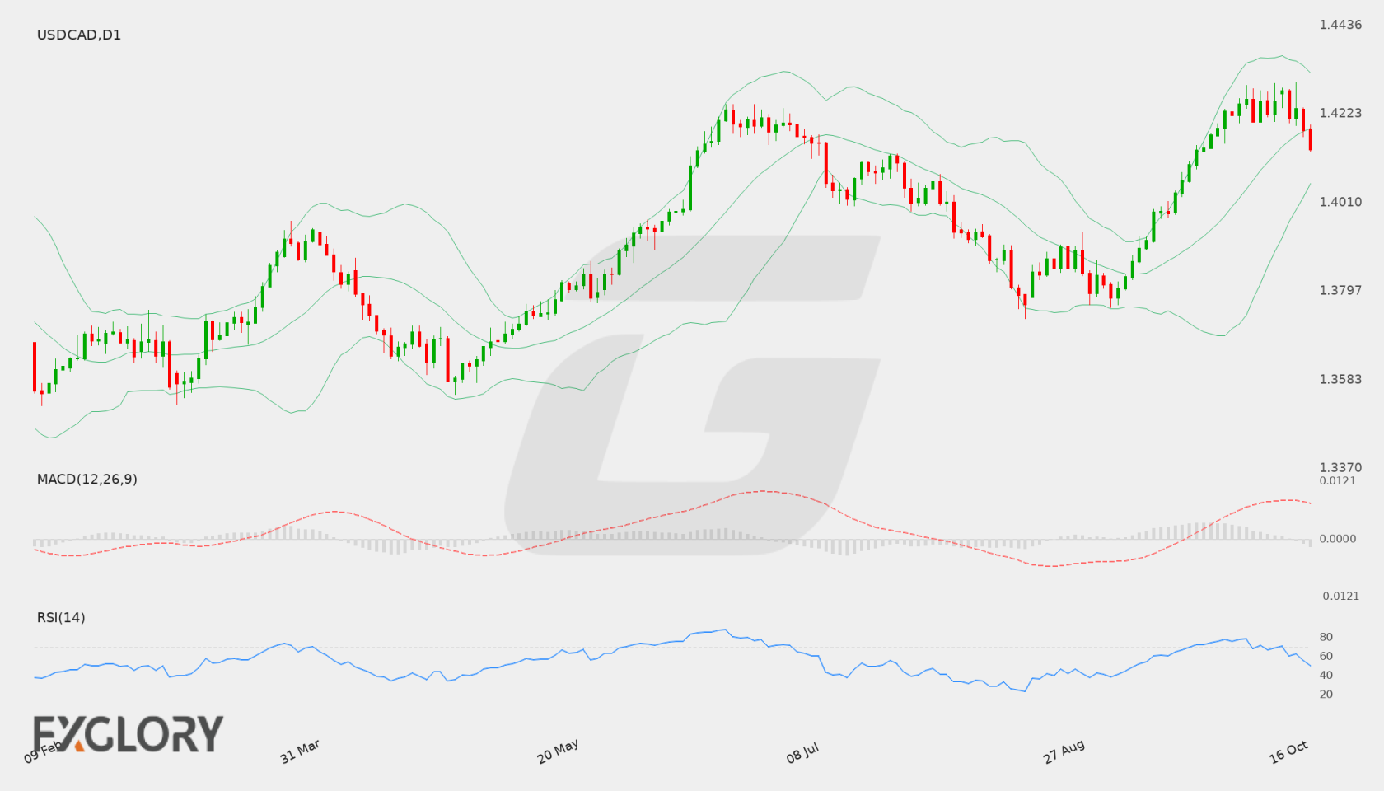Viewport: 1384px width, 791px height.
Task: Click the 27 Aug date label
Action: 1064,751
